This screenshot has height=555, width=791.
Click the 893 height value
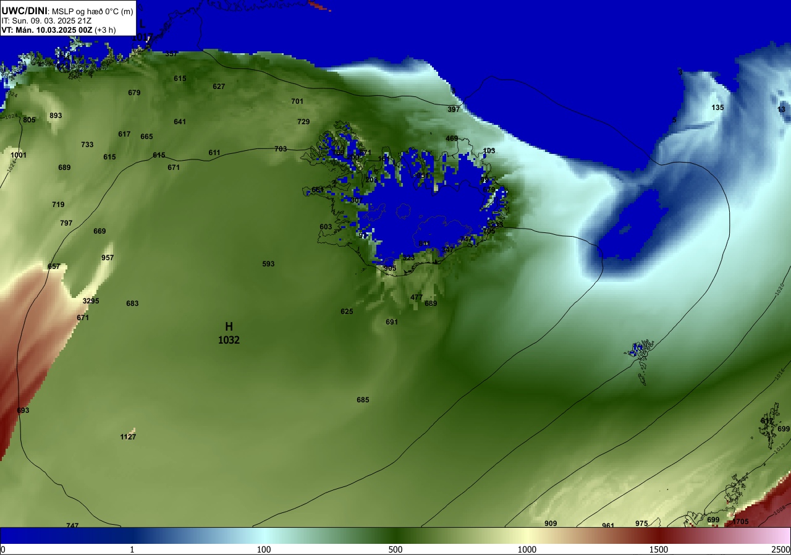[x=56, y=116]
